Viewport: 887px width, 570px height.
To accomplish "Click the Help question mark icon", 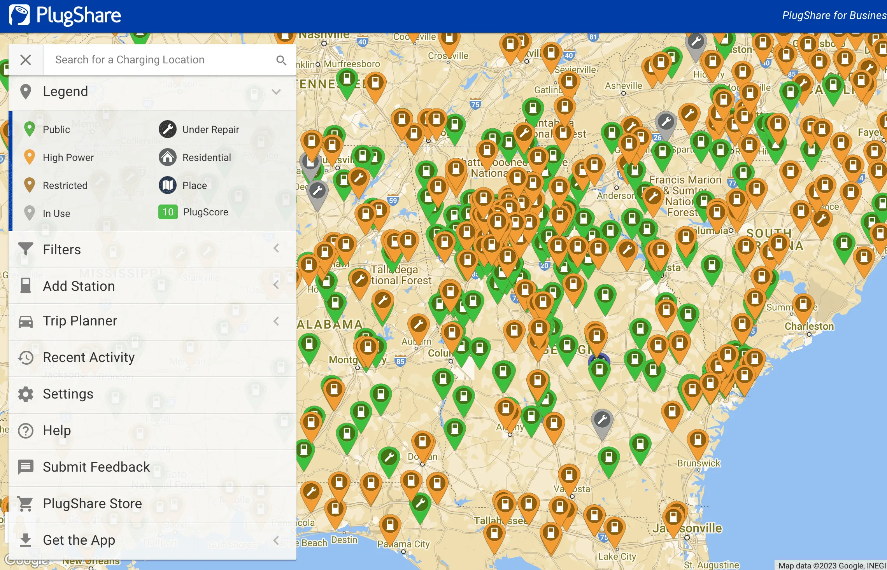I will tap(26, 431).
